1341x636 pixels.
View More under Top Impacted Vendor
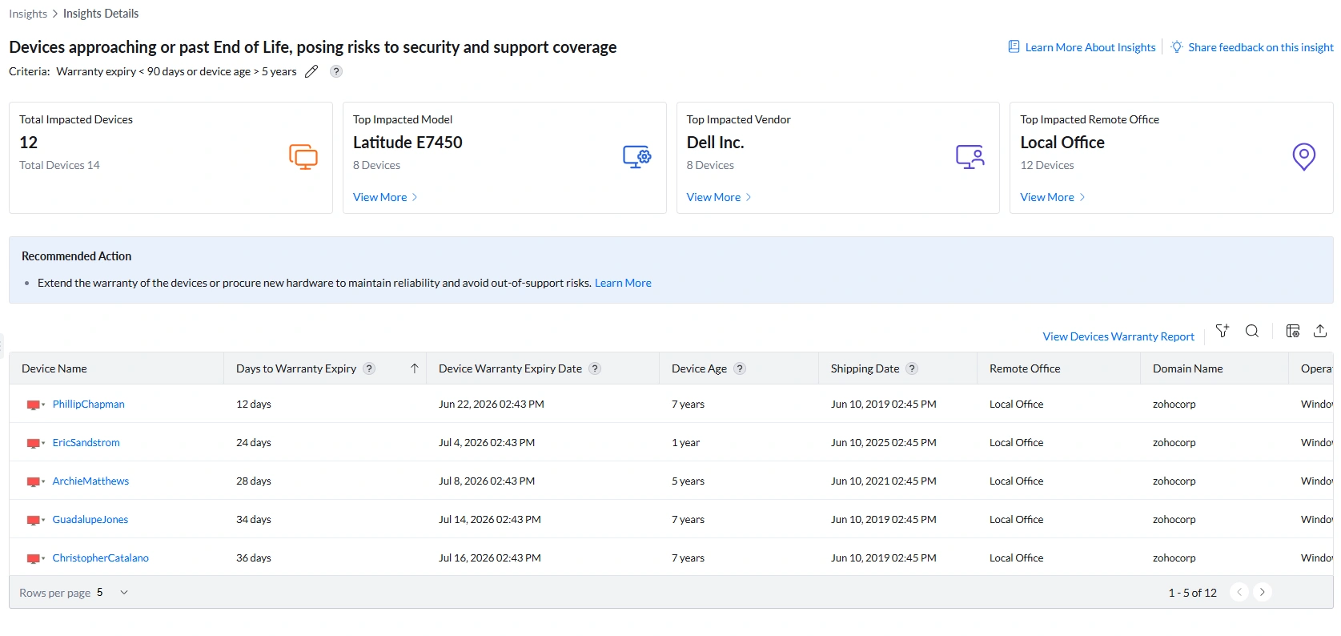(719, 197)
